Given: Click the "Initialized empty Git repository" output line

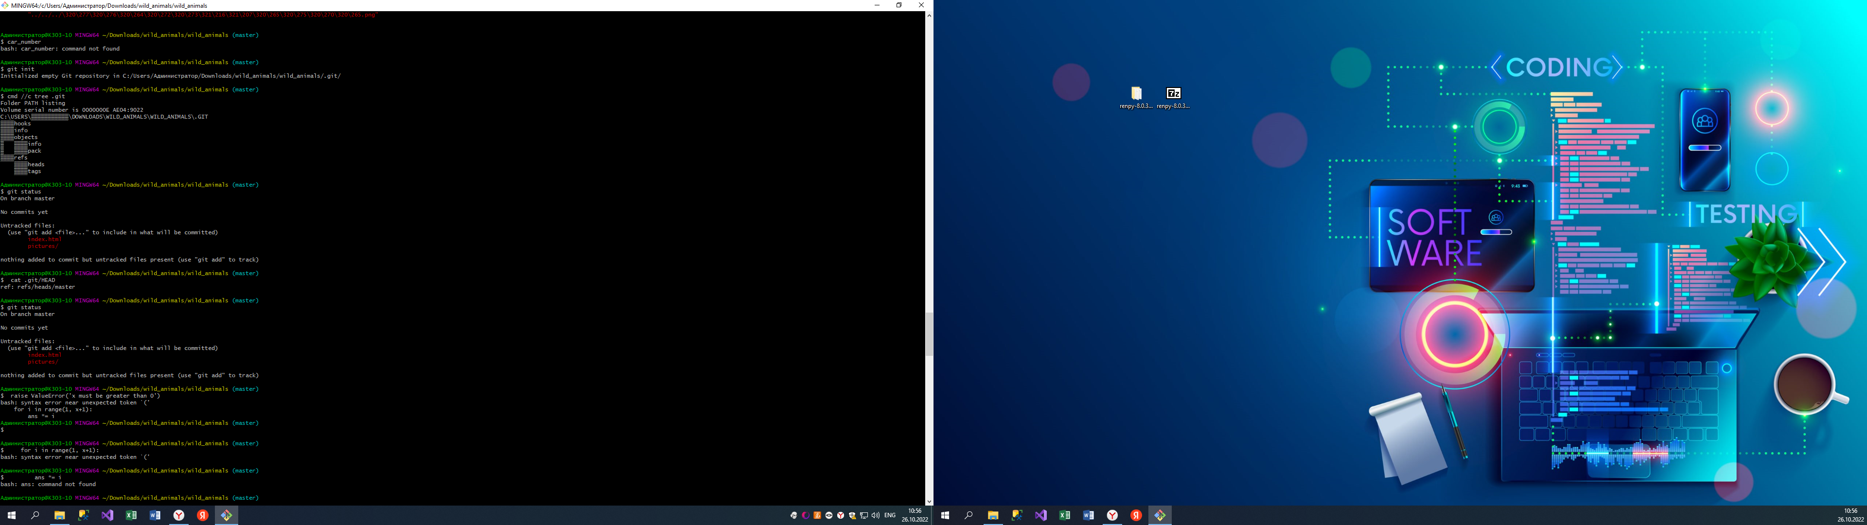Looking at the screenshot, I should [x=170, y=76].
